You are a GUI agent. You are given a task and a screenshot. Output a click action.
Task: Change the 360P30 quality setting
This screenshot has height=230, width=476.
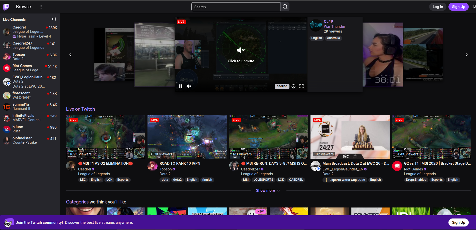282,86
